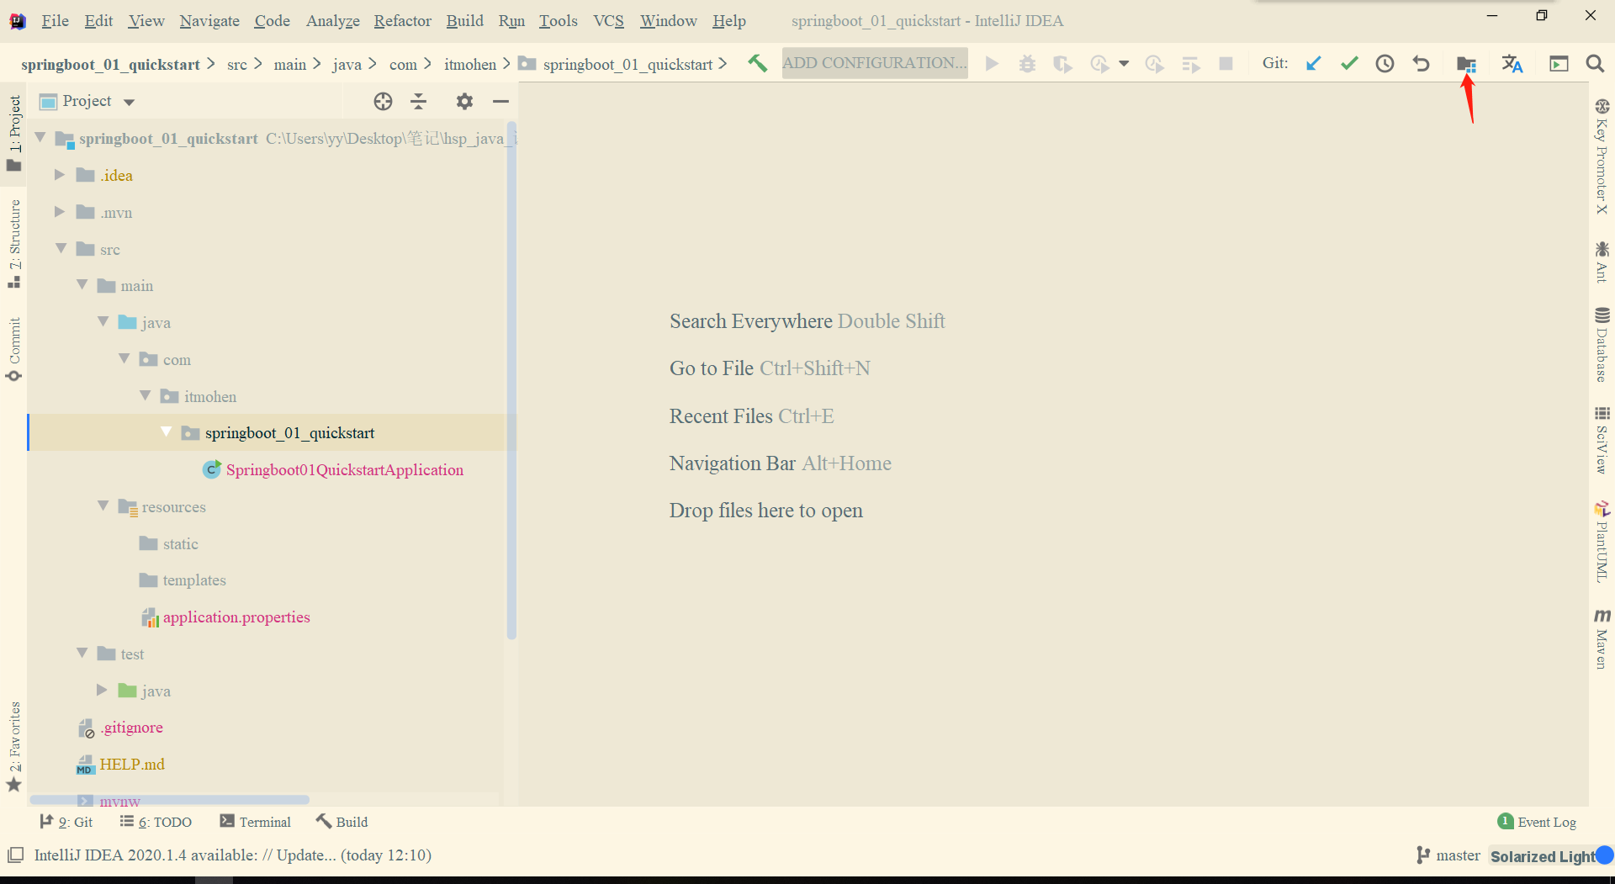Toggle the Commit side tab

(14, 350)
